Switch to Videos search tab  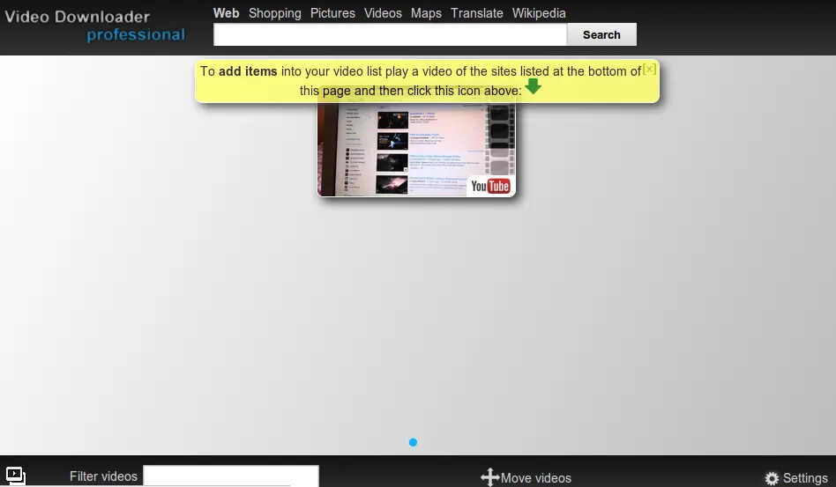coord(383,13)
